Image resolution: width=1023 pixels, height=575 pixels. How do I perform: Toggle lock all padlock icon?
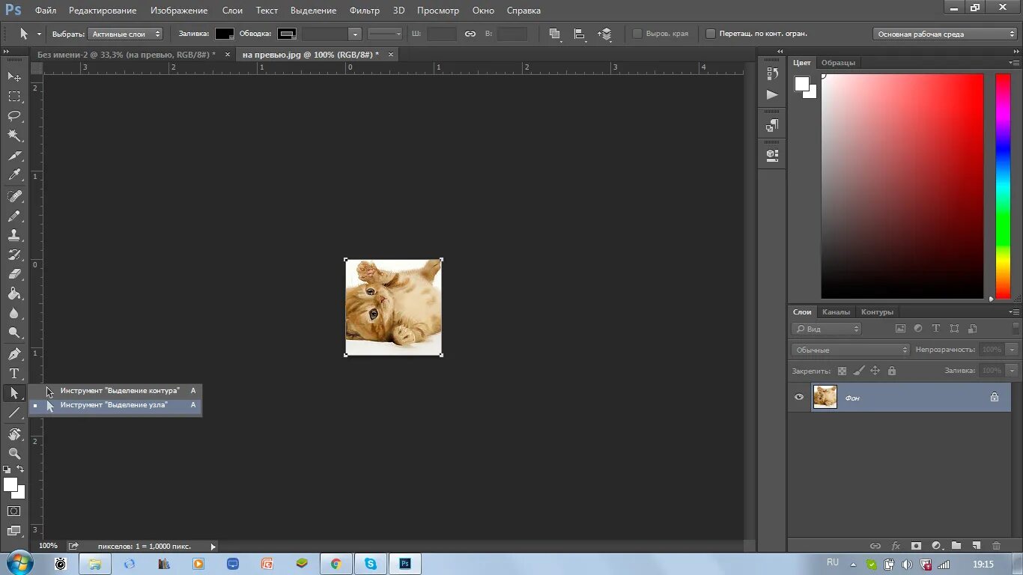click(891, 371)
